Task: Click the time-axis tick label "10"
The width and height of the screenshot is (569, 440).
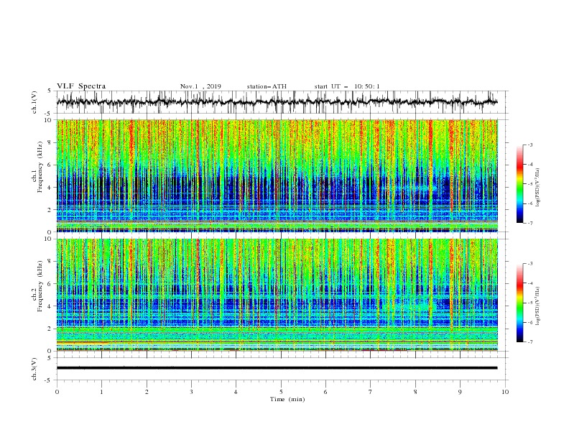Action: pyautogui.click(x=505, y=392)
